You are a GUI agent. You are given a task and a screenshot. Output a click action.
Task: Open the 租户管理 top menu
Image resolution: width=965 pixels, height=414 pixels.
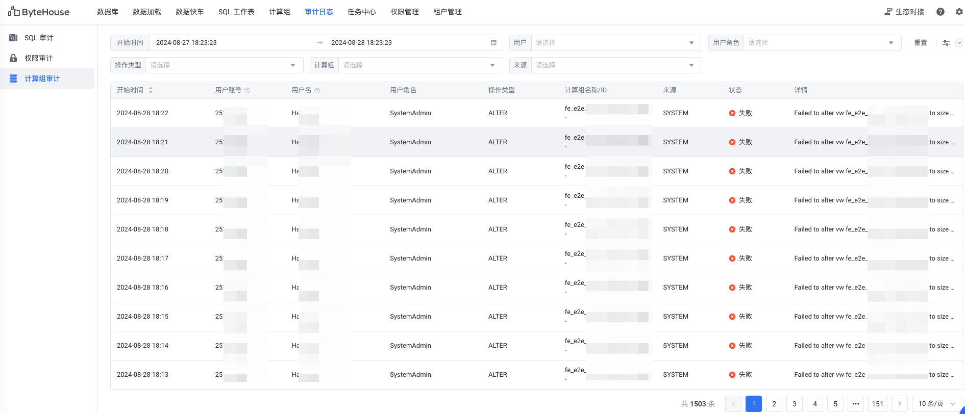click(x=448, y=12)
